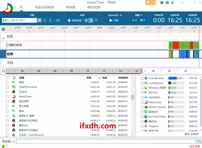
Task: Sort by the 结束 column header
Action: pos(105,78)
